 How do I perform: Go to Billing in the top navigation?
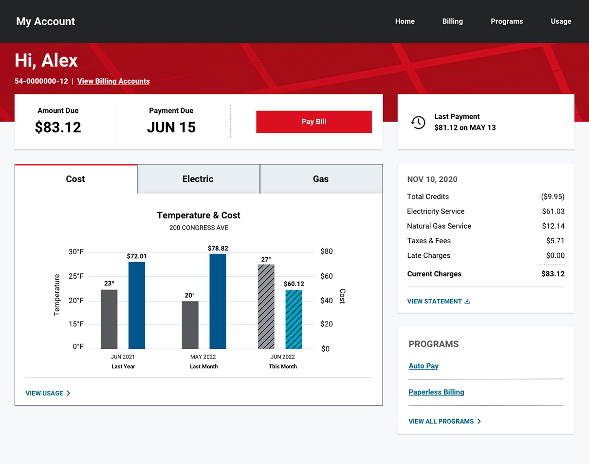click(x=452, y=21)
